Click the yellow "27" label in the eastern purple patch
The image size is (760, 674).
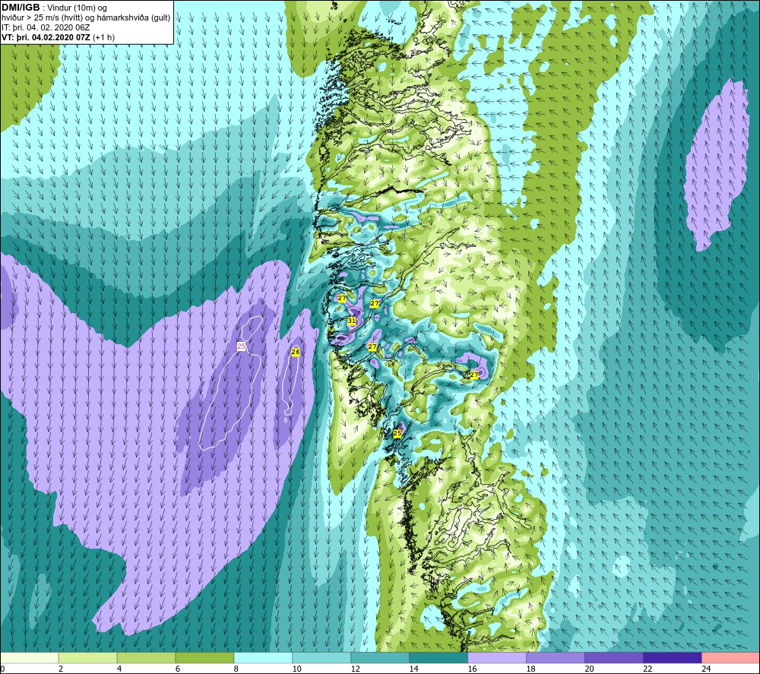click(x=474, y=375)
